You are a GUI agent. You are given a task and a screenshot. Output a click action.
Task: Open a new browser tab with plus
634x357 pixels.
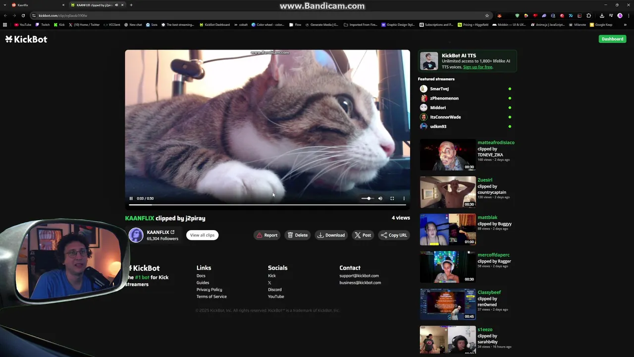(131, 5)
